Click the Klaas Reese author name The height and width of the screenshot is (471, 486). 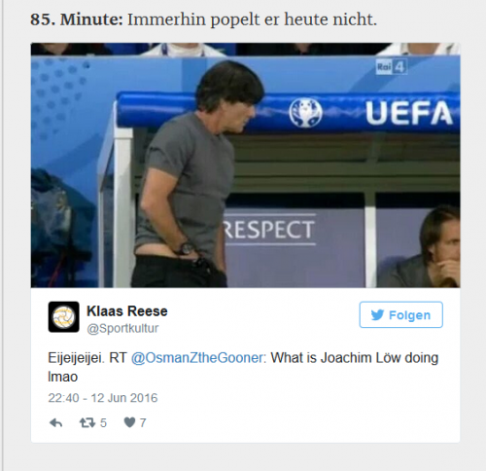(x=127, y=311)
